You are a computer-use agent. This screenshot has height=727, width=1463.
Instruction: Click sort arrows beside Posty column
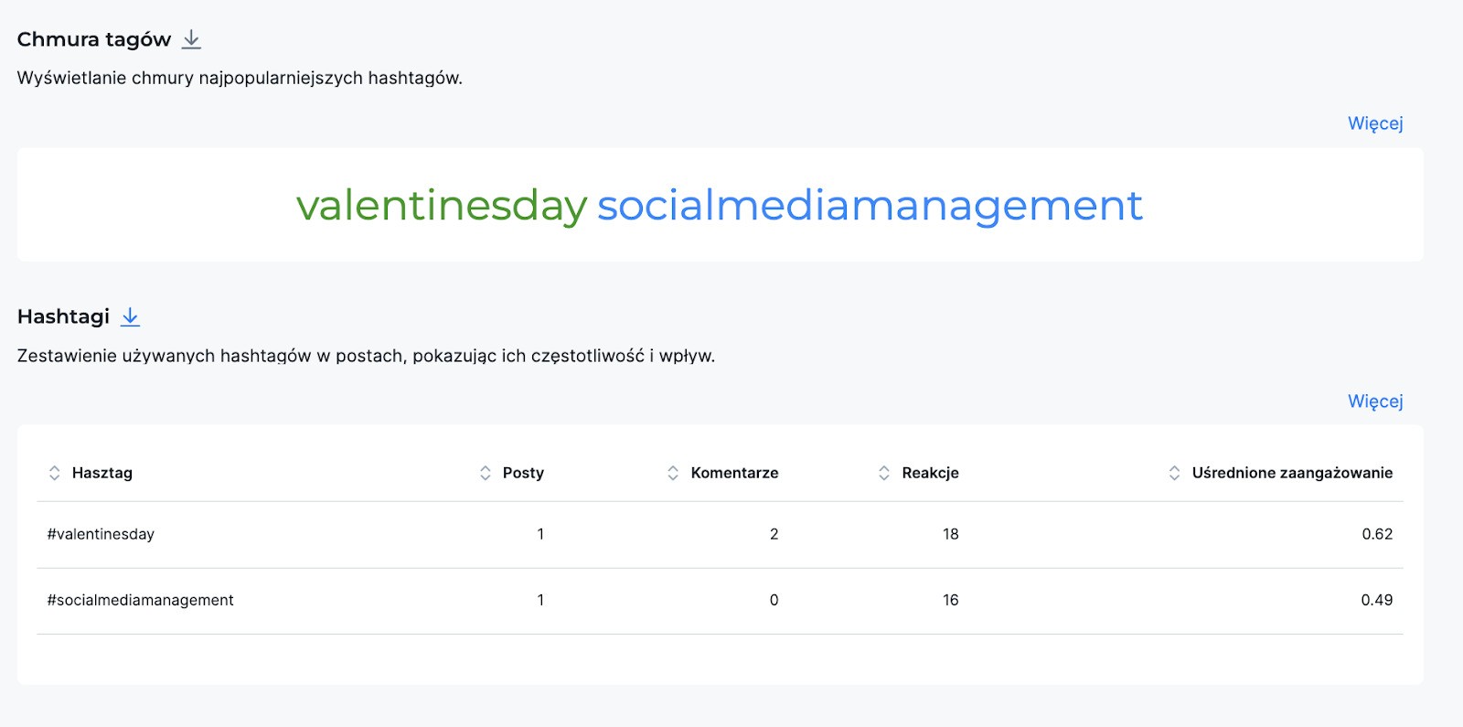pyautogui.click(x=485, y=473)
